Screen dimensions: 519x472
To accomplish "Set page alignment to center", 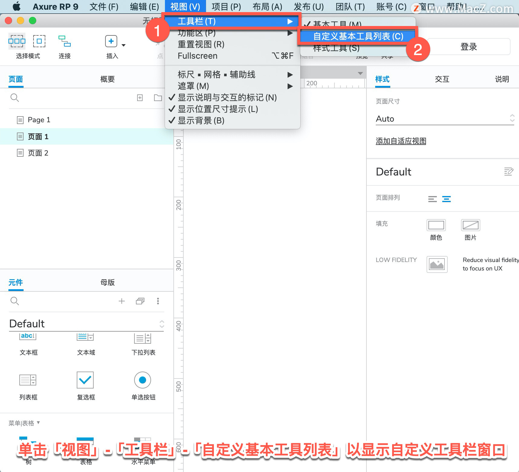I will [446, 199].
